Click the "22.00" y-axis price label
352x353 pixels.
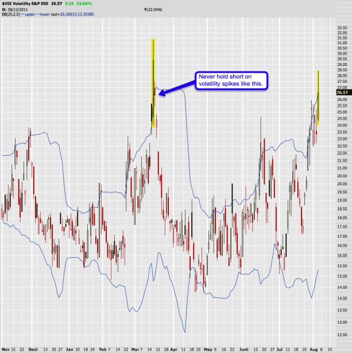pos(342,153)
